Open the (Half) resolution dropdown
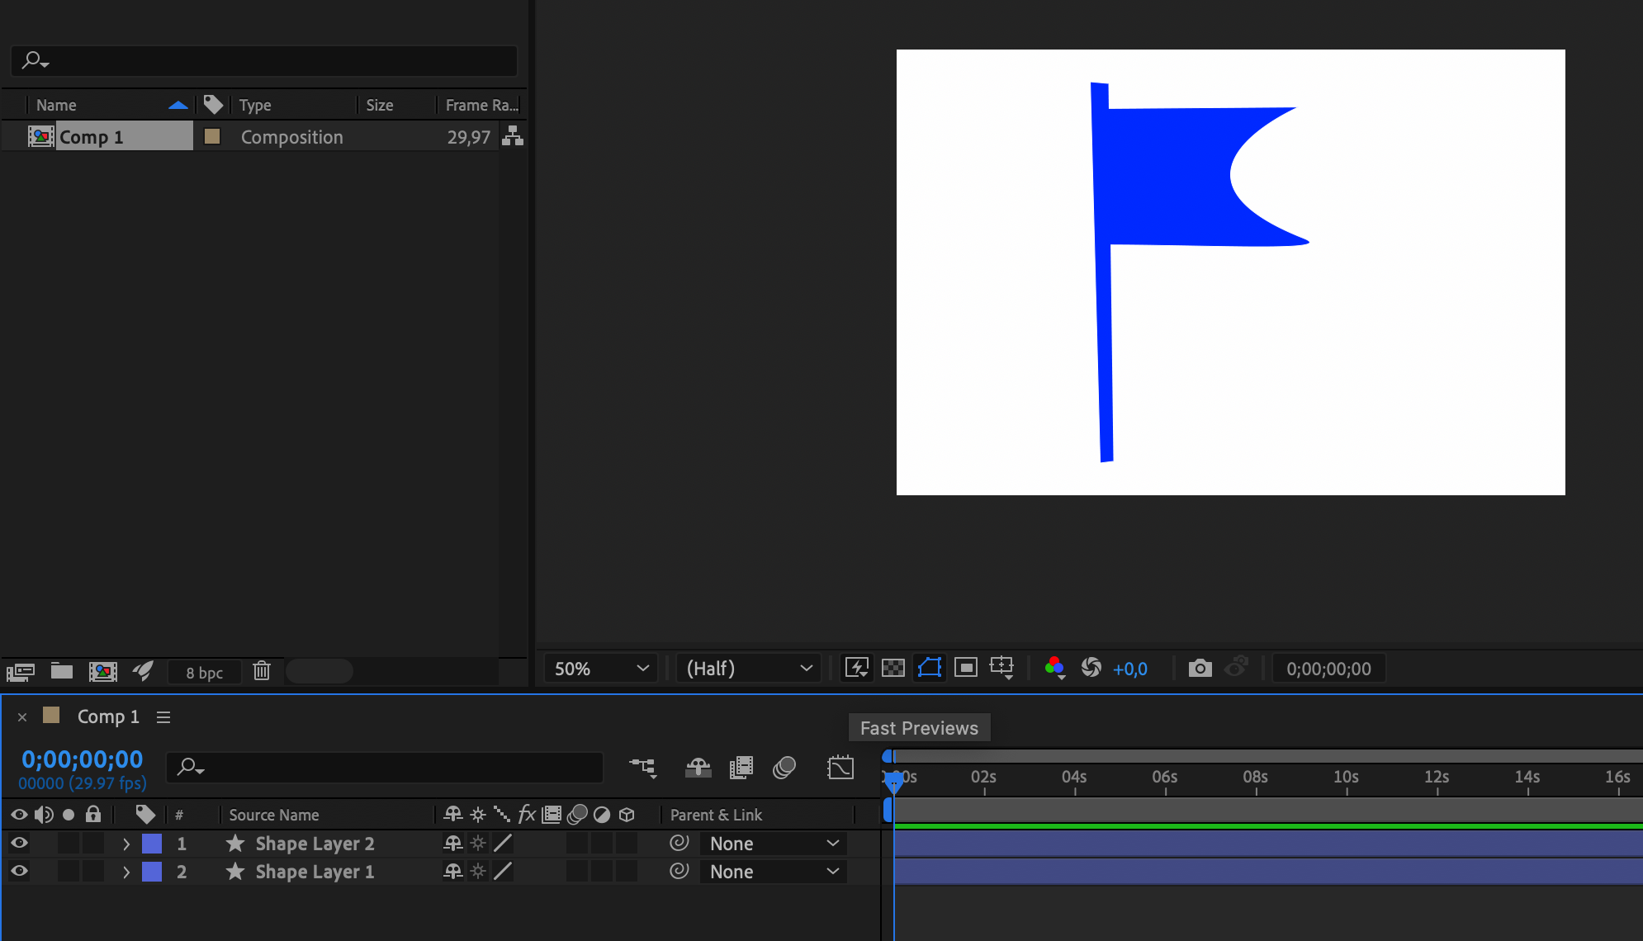The image size is (1643, 941). (749, 668)
